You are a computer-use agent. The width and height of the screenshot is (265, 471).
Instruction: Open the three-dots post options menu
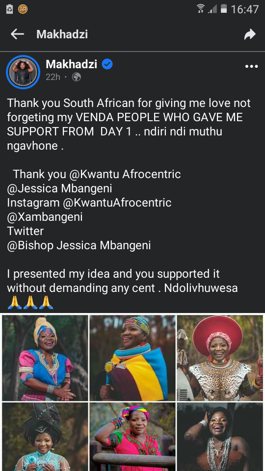click(x=251, y=66)
